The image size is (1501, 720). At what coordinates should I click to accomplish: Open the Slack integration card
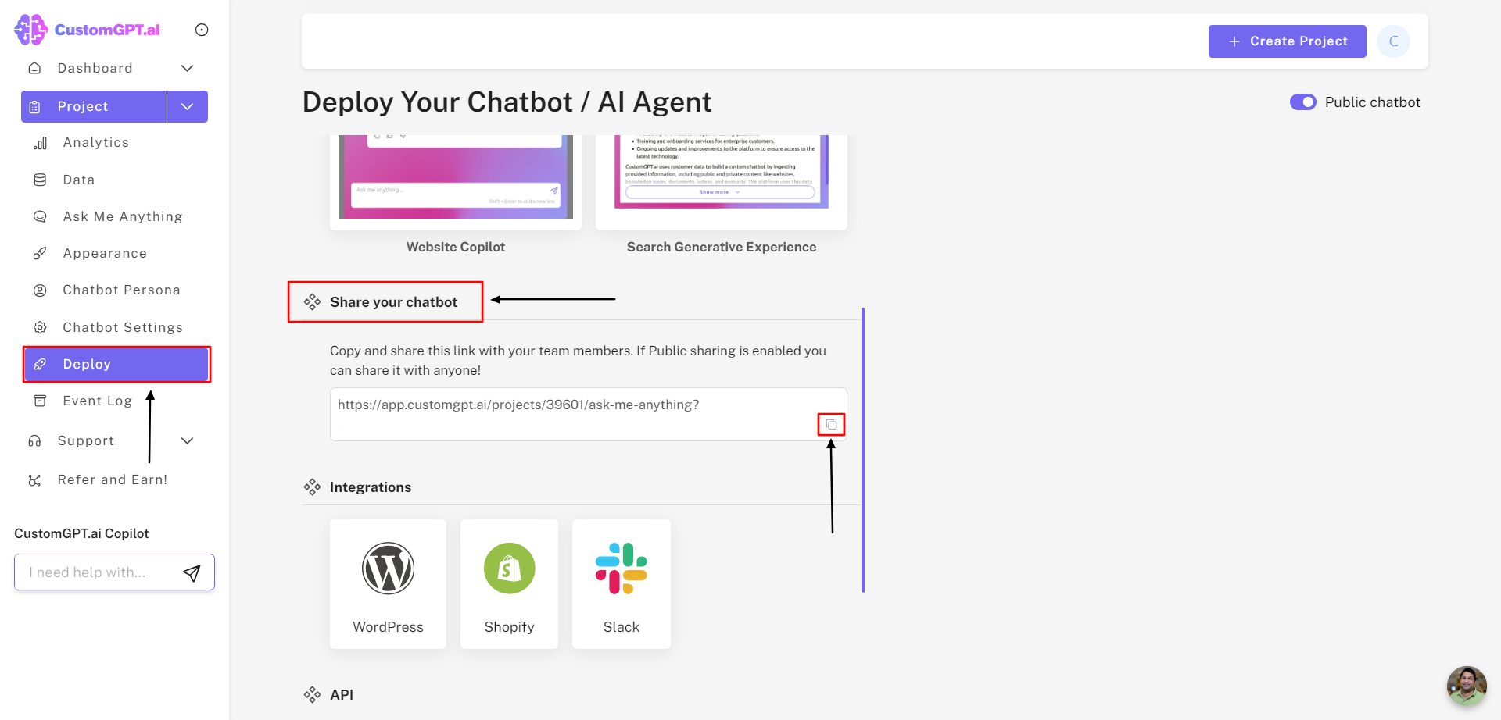tap(622, 584)
